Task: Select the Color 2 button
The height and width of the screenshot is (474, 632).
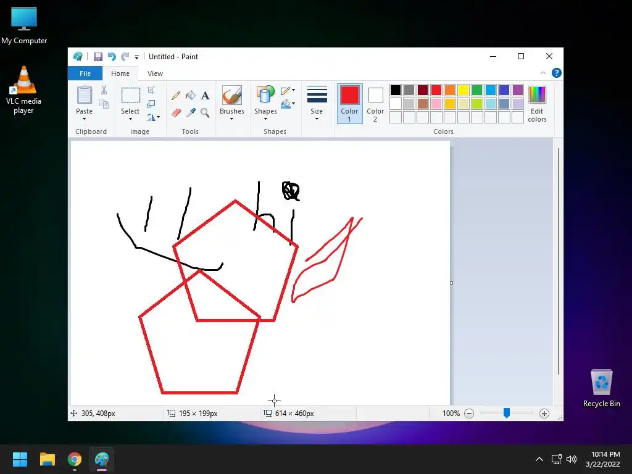Action: (x=375, y=103)
